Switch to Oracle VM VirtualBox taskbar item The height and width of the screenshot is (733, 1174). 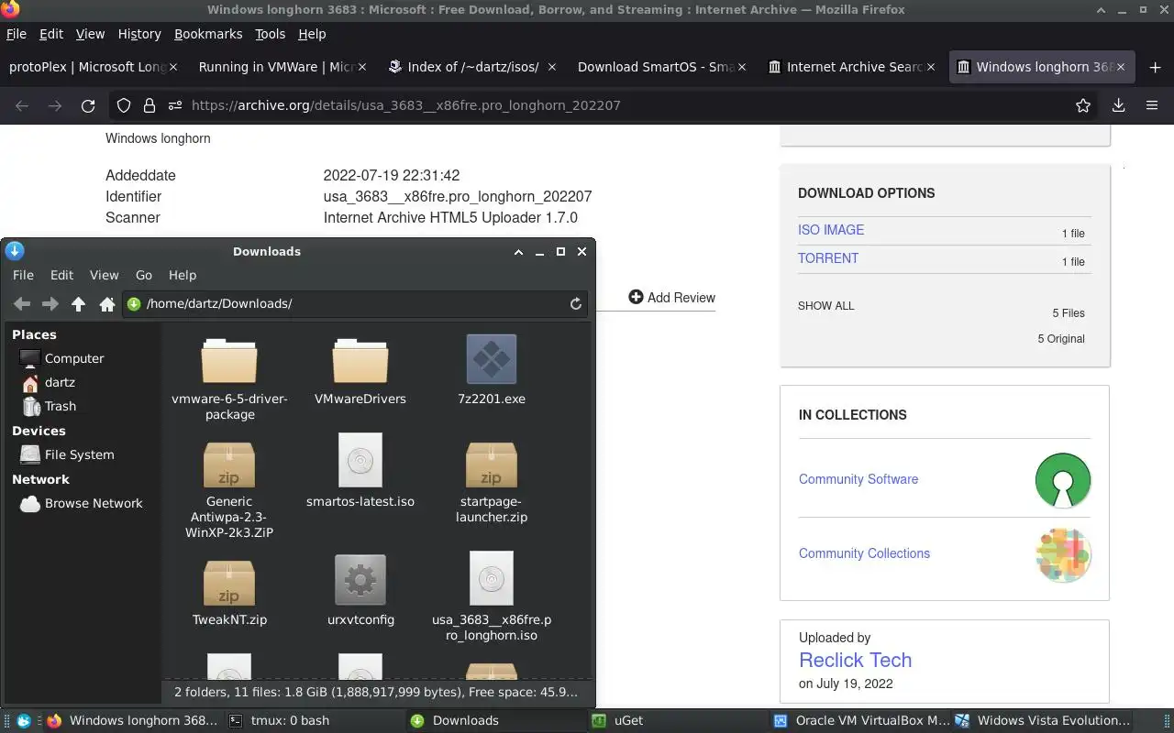(860, 720)
